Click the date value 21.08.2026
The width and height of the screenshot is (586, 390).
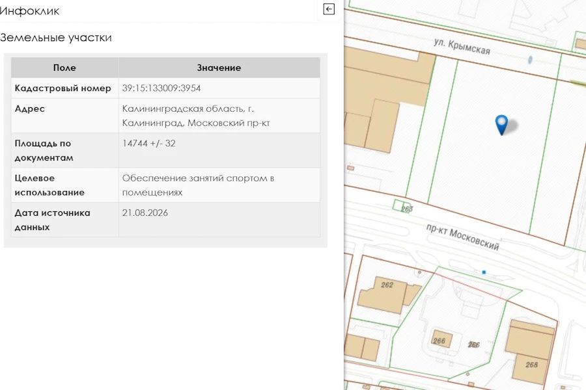[145, 213]
